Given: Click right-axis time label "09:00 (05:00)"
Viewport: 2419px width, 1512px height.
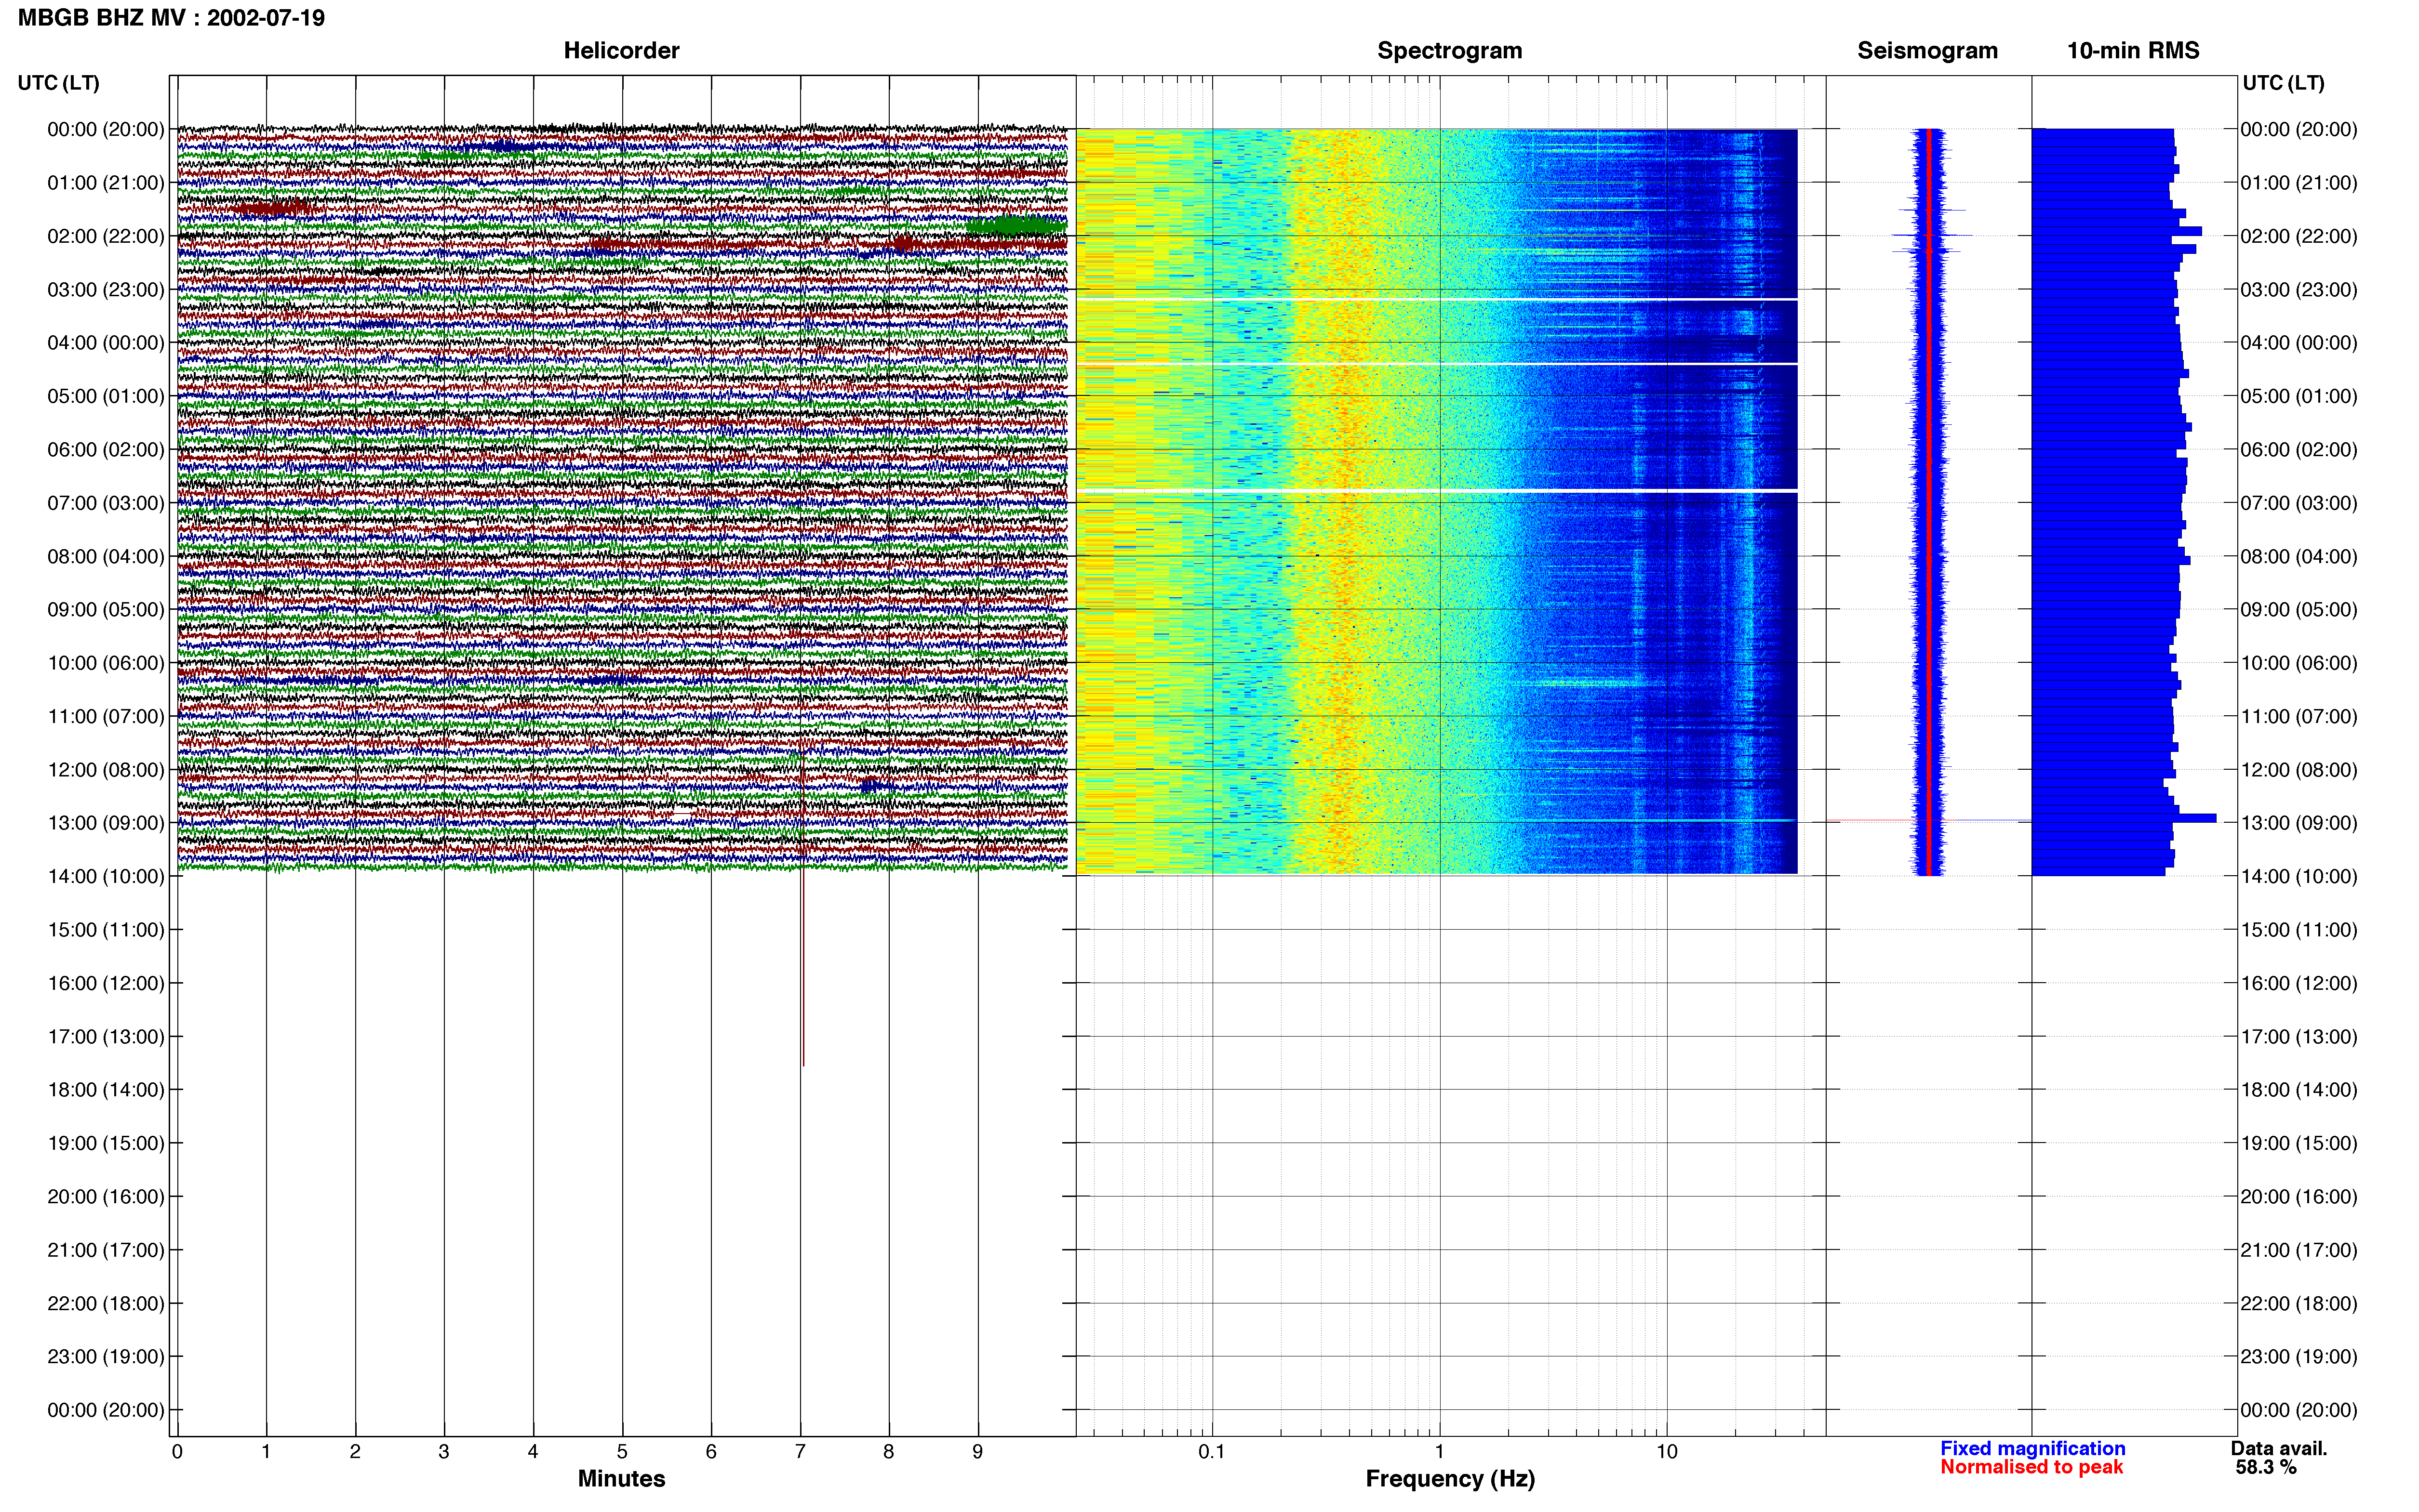Looking at the screenshot, I should click(2299, 609).
